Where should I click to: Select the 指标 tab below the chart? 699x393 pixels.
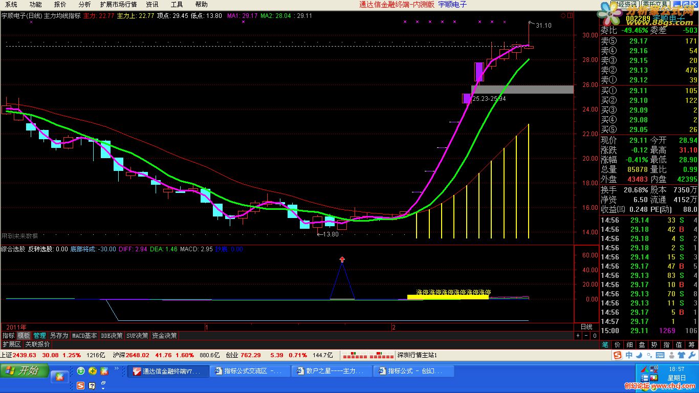[x=8, y=336]
